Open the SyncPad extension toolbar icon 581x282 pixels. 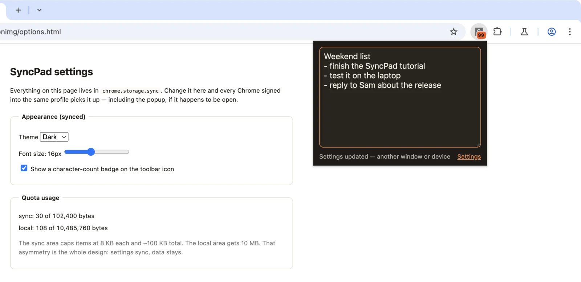click(479, 32)
